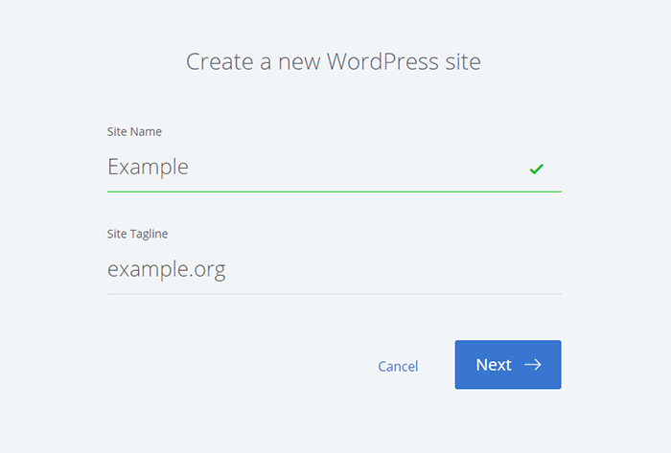
Task: Click the gray underline beneath Site Tagline
Action: click(x=334, y=293)
